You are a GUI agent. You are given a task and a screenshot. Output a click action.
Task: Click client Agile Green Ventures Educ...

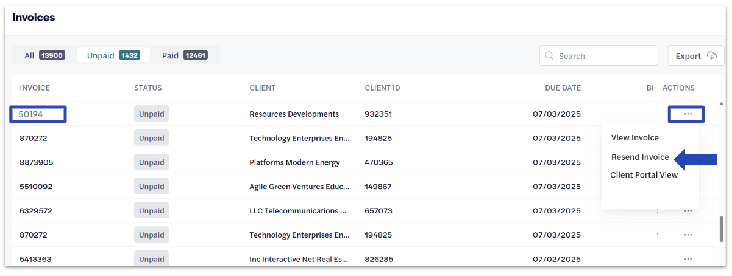coord(299,187)
